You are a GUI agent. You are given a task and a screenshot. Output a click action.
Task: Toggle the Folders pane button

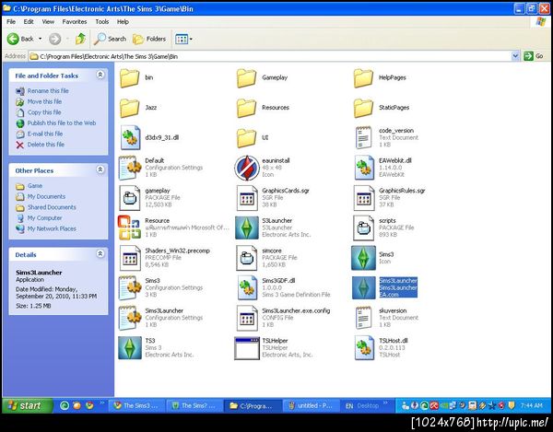click(x=149, y=39)
